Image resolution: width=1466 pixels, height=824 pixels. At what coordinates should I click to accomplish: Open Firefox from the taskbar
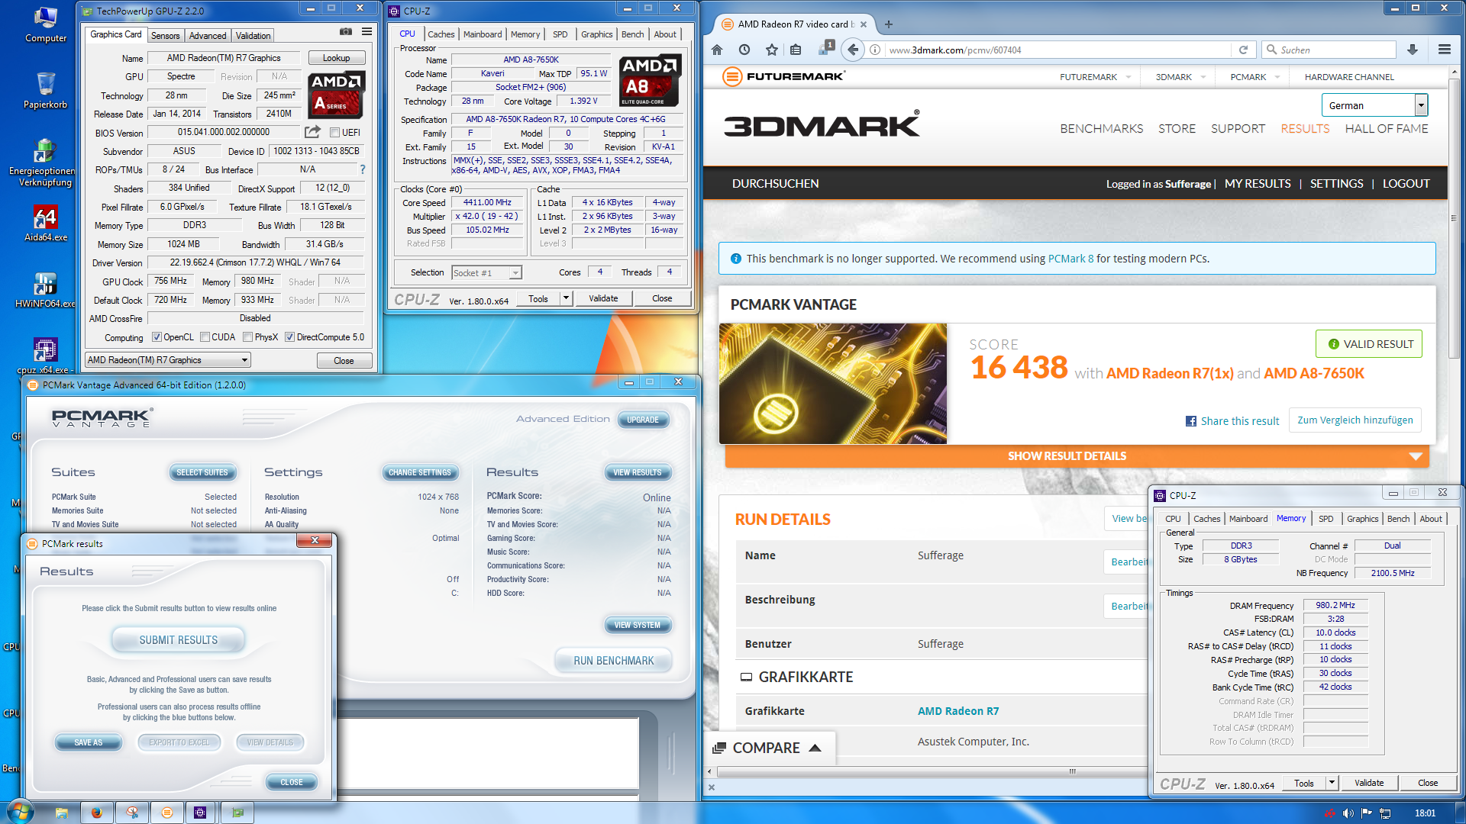(x=97, y=813)
